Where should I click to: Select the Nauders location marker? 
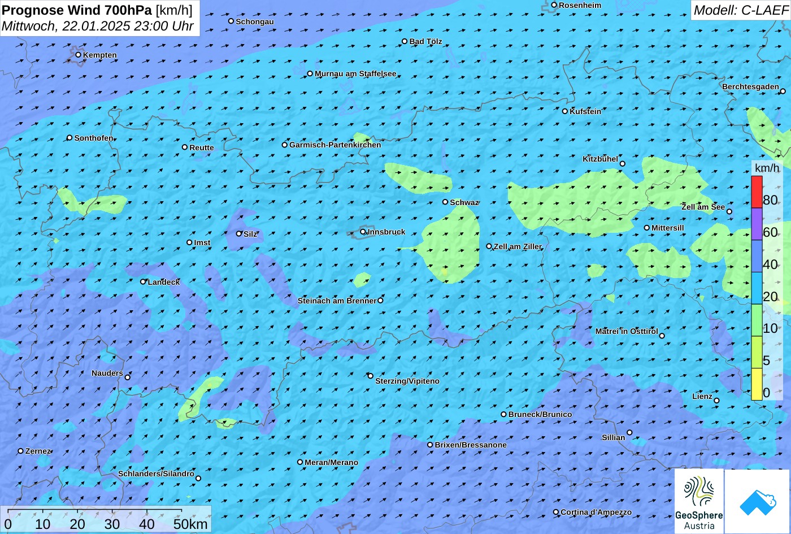pos(128,377)
